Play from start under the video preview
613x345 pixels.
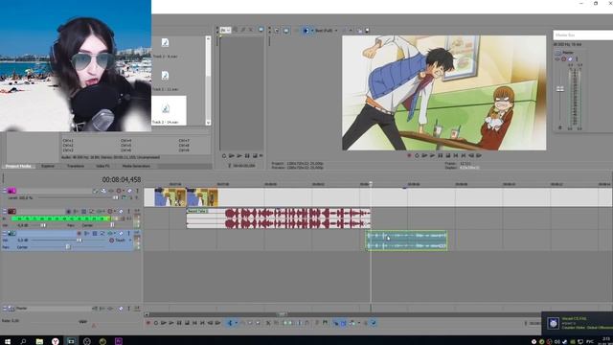click(424, 155)
